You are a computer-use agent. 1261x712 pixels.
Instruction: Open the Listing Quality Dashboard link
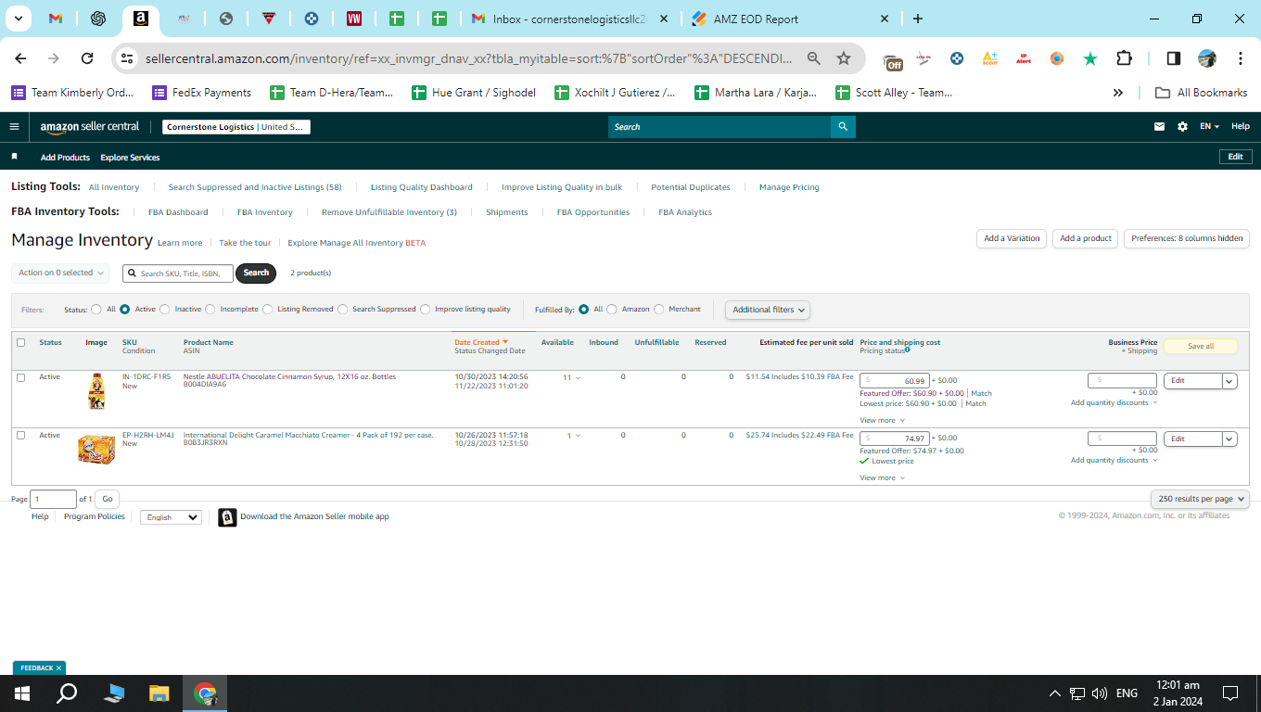pos(422,187)
